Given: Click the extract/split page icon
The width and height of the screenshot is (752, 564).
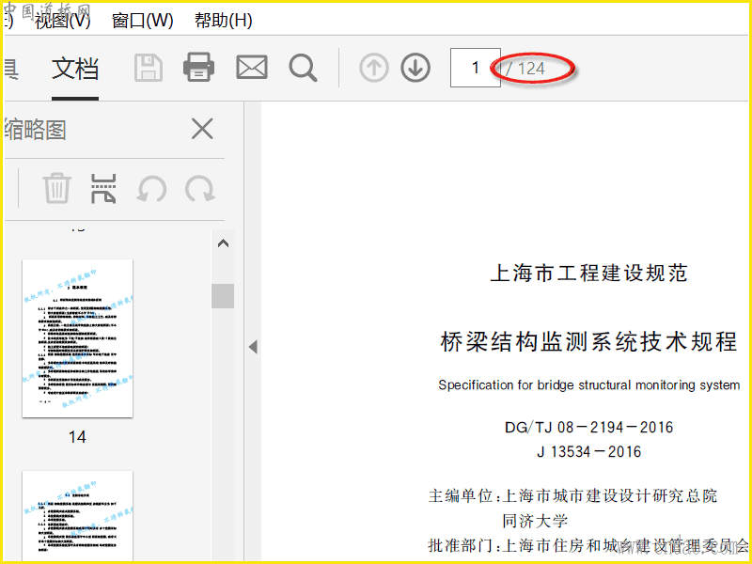Looking at the screenshot, I should (x=103, y=189).
